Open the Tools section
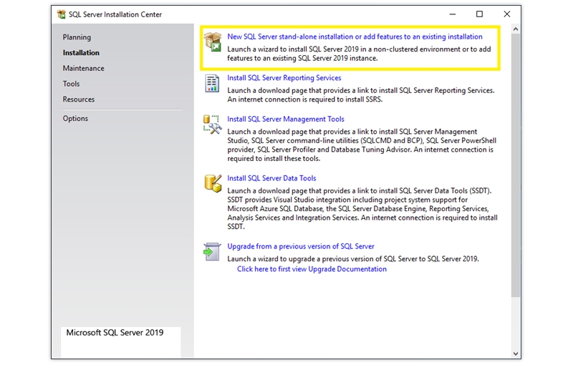This screenshot has height=365, width=573. [71, 84]
